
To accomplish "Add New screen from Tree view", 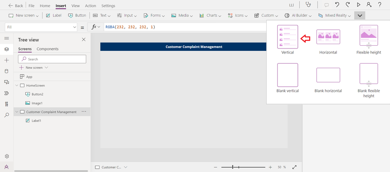I will pos(34,68).
